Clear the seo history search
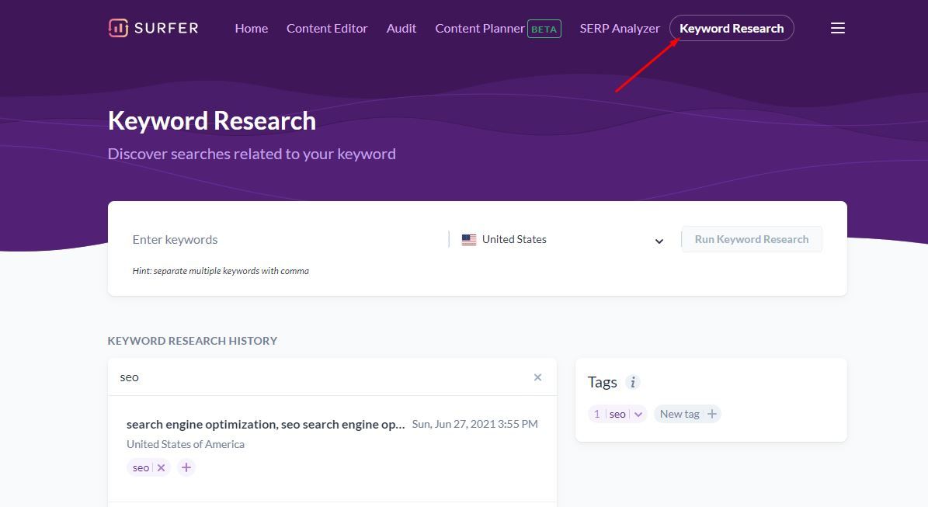The height and width of the screenshot is (507, 928). (537, 377)
